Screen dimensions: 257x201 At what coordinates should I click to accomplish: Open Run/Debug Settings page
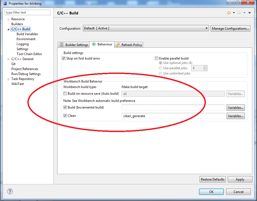pos(26,74)
